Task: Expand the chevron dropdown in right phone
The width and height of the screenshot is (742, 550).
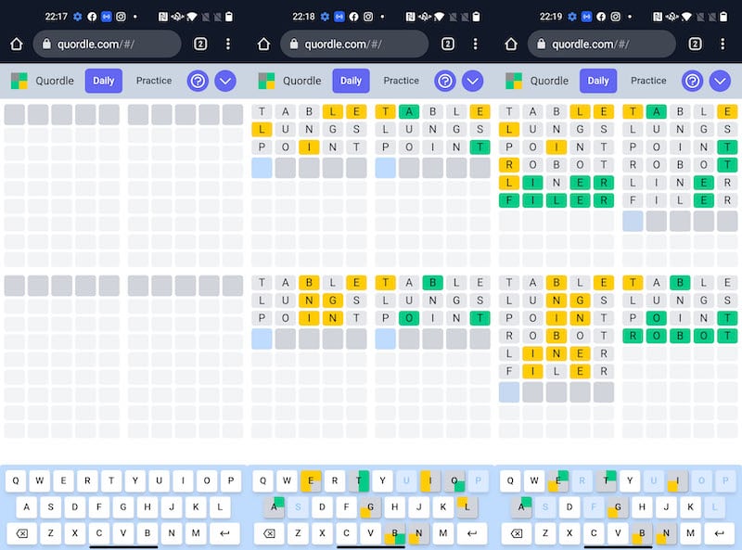Action: pyautogui.click(x=720, y=81)
